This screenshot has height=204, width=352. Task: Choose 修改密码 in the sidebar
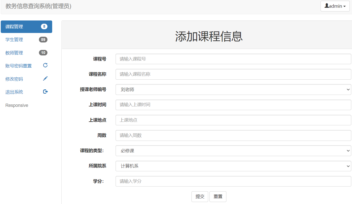[26, 79]
